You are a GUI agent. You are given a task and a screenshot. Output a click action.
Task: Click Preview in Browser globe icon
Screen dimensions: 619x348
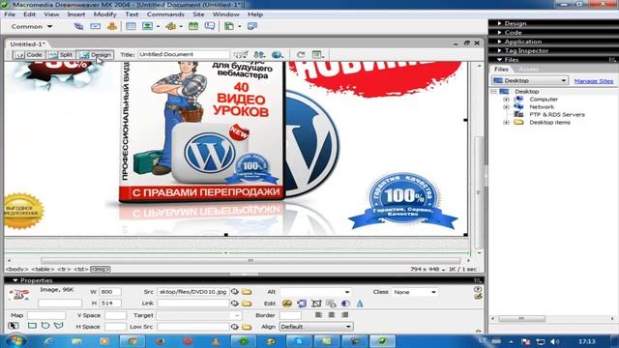pos(278,54)
